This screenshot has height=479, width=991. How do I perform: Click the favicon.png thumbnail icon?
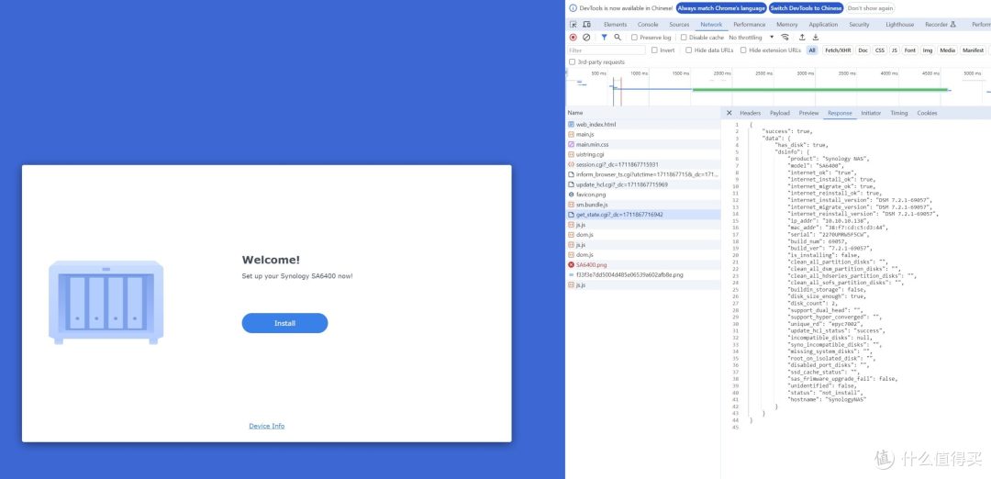[x=572, y=195]
